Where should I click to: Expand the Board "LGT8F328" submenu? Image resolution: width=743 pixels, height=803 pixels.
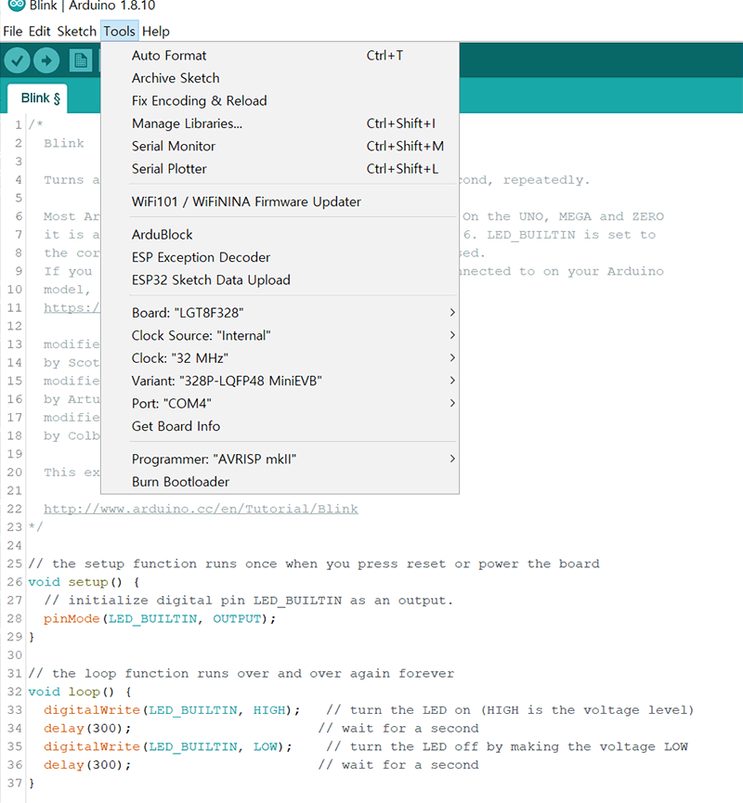click(280, 313)
